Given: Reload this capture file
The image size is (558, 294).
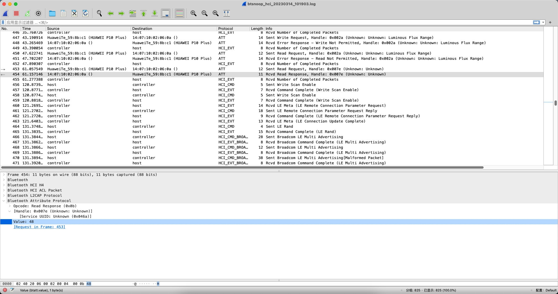Looking at the screenshot, I should point(85,13).
